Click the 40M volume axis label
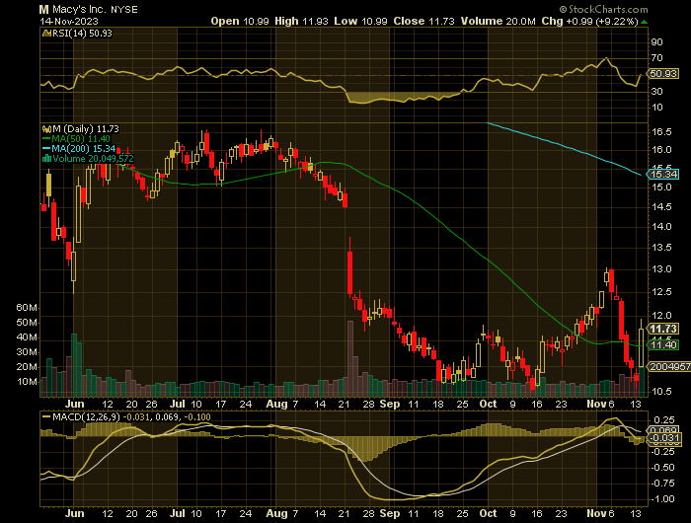691x523 pixels. [27, 337]
